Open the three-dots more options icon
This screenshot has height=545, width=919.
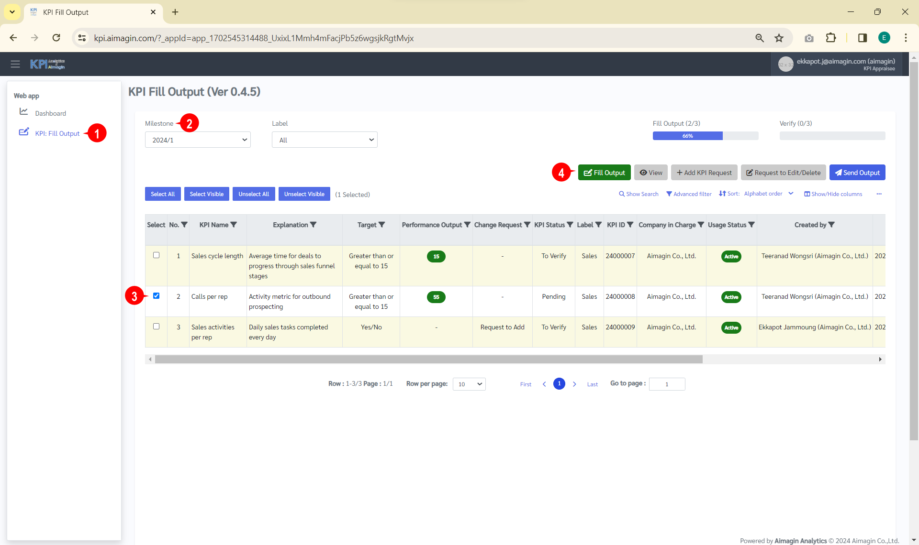pos(879,194)
